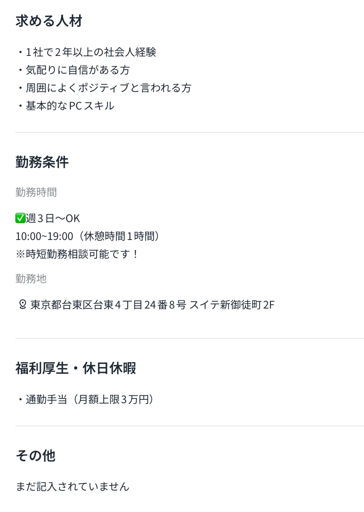Click the 週3日〜OK text
Image resolution: width=364 pixels, height=512 pixels.
[53, 218]
